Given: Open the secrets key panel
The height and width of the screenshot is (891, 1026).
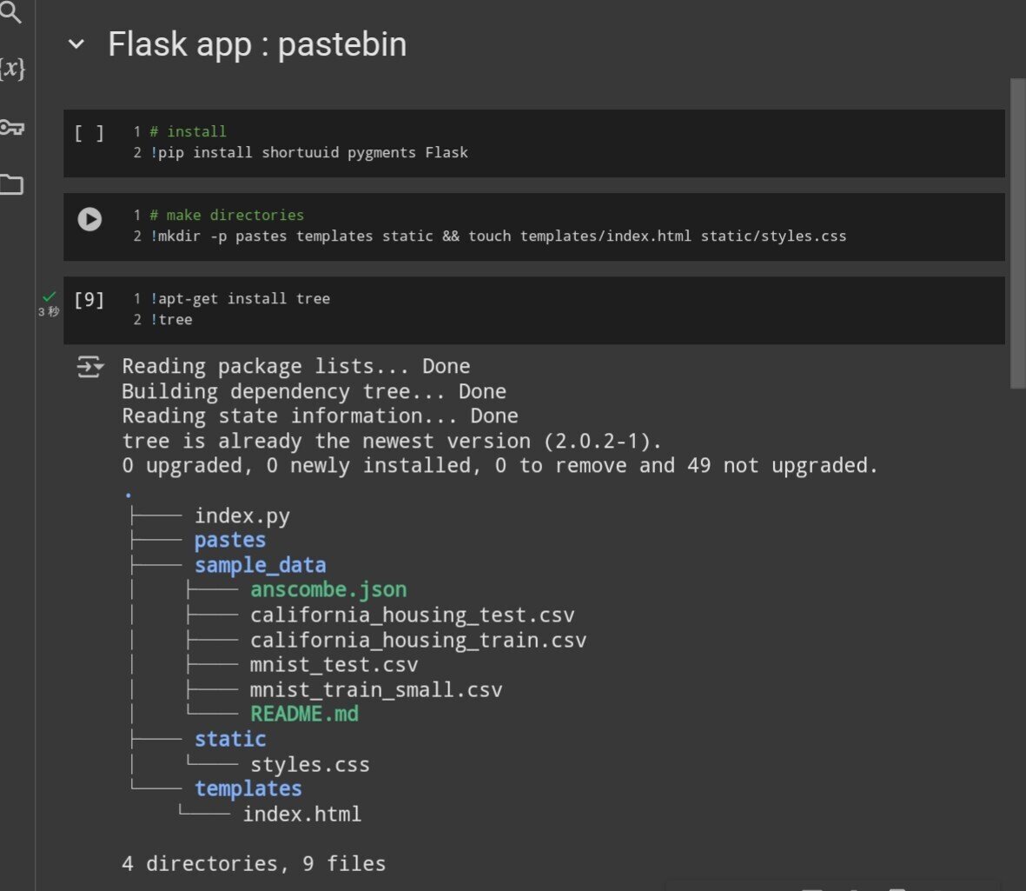Looking at the screenshot, I should [x=11, y=126].
